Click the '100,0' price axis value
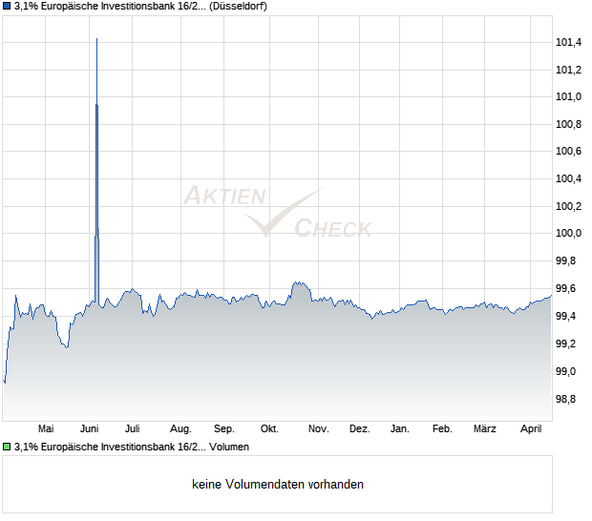592x521 pixels. click(x=569, y=233)
